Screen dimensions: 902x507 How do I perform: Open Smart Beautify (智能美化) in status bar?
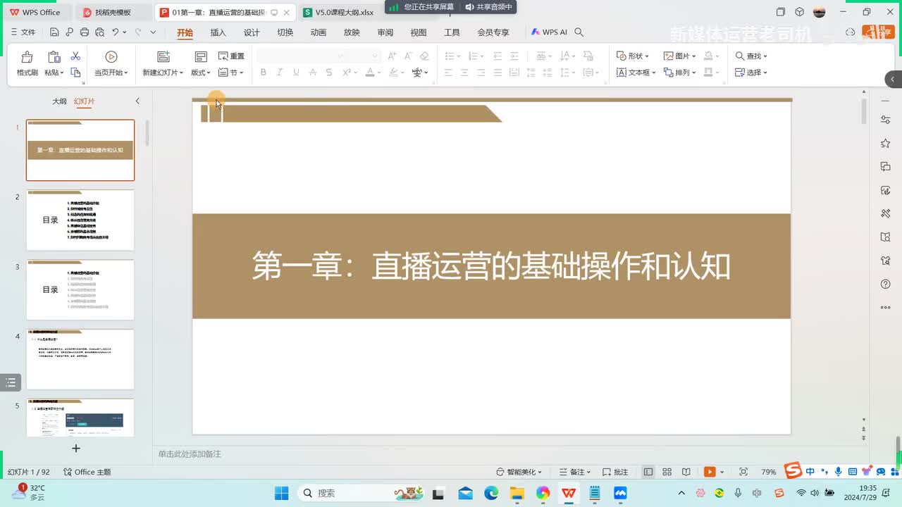(x=519, y=472)
